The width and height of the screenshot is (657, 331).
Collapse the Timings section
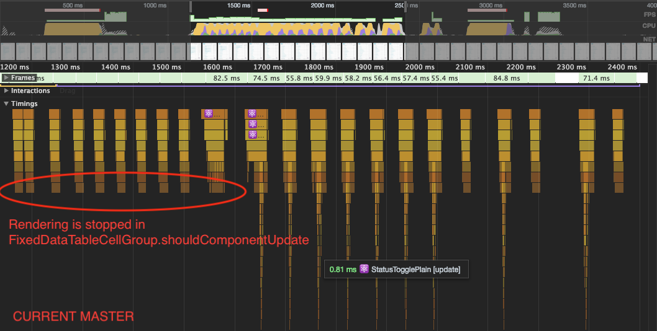click(x=6, y=104)
